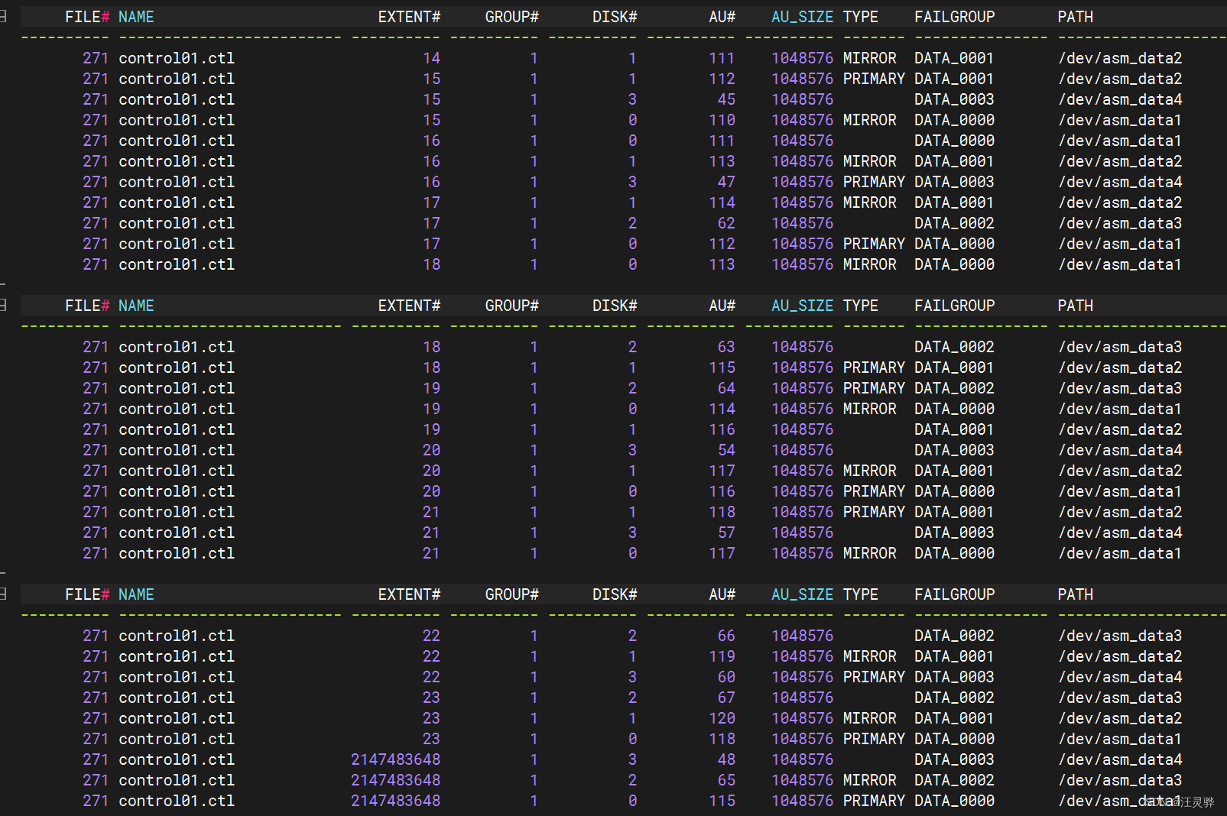Click the GROUP# header in the bottom table
This screenshot has width=1227, height=816.
pyautogui.click(x=511, y=594)
